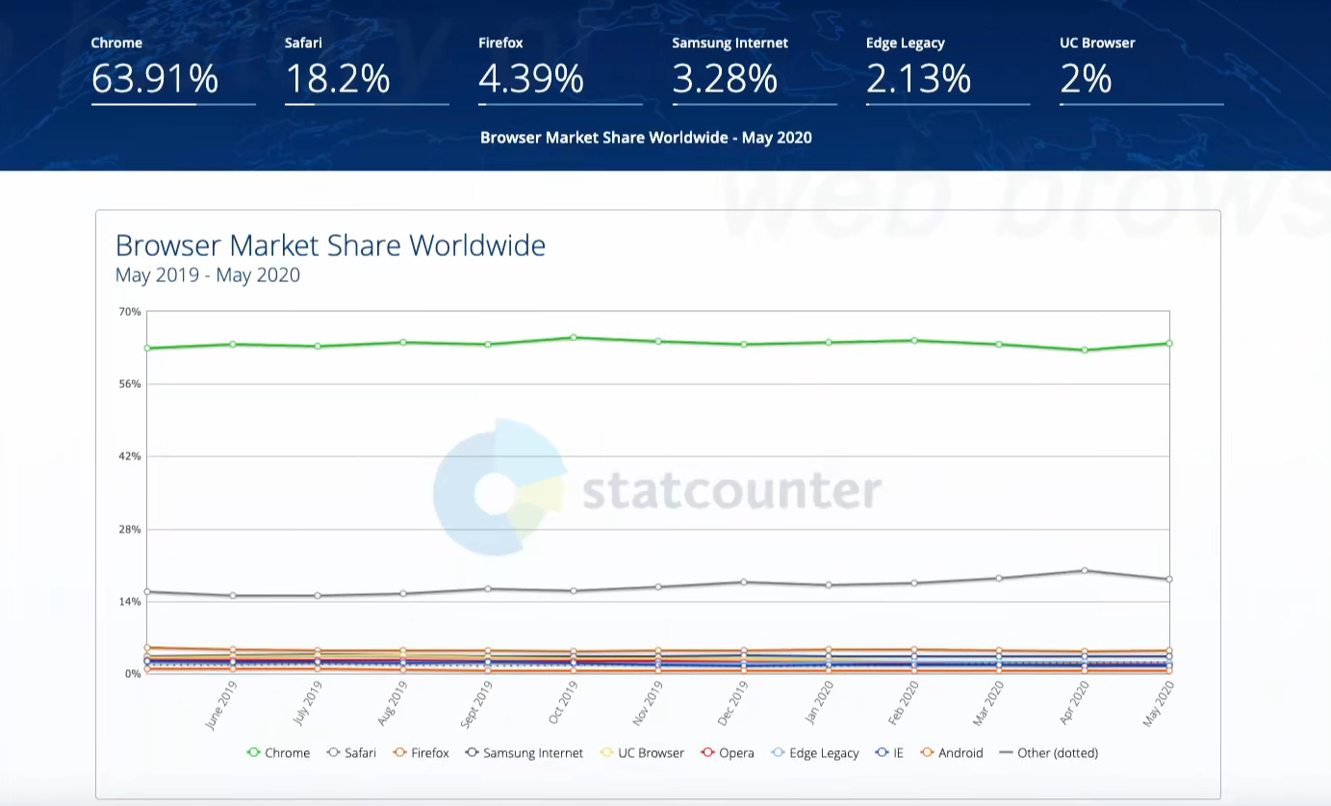Screen dimensions: 1331x806
Task: Click the Chrome data point at Apr 2020
Action: coord(1085,350)
